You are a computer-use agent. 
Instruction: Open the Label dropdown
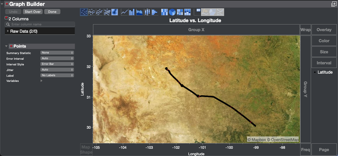coord(57,75)
